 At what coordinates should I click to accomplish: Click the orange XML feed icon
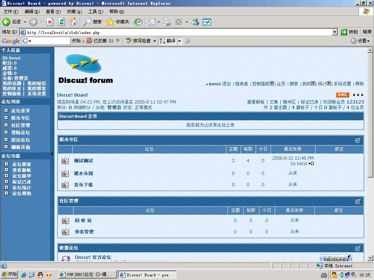coord(343,95)
